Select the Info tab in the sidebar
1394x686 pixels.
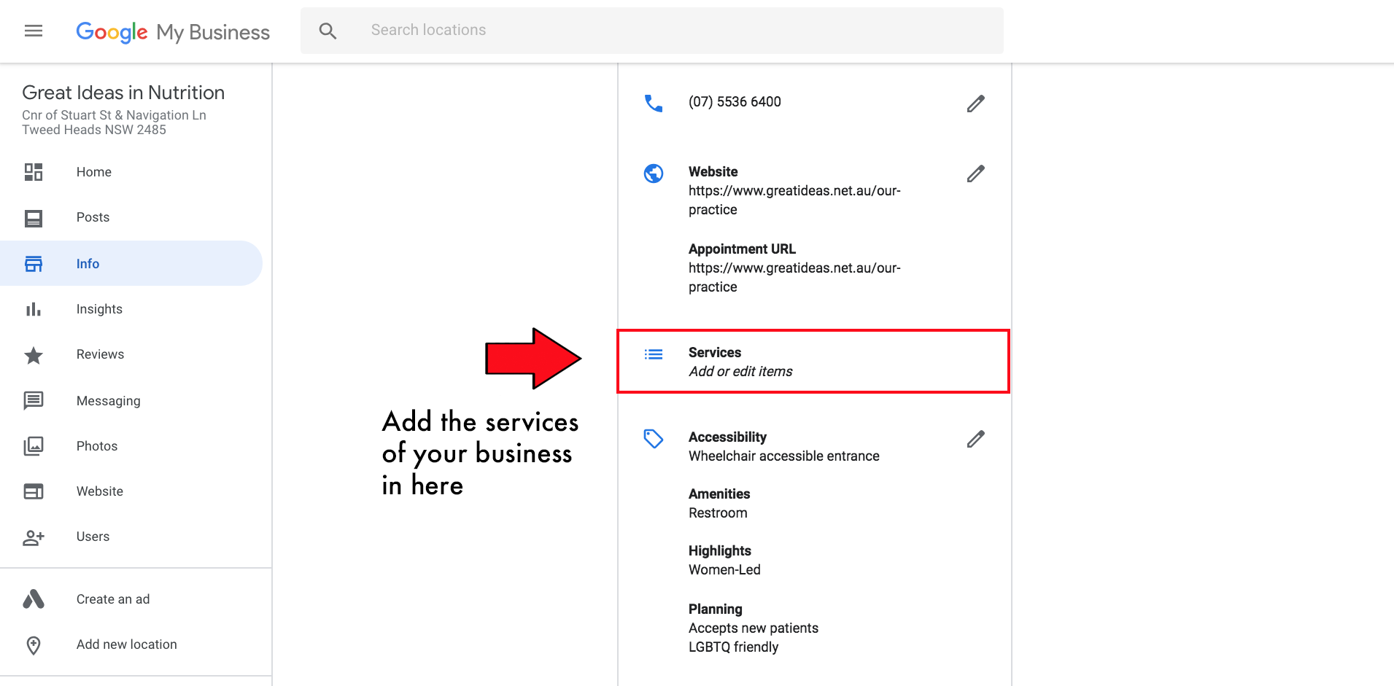pos(88,263)
